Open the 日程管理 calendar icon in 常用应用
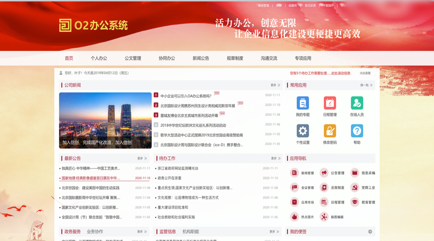This screenshot has height=241, width=434. coord(330,103)
